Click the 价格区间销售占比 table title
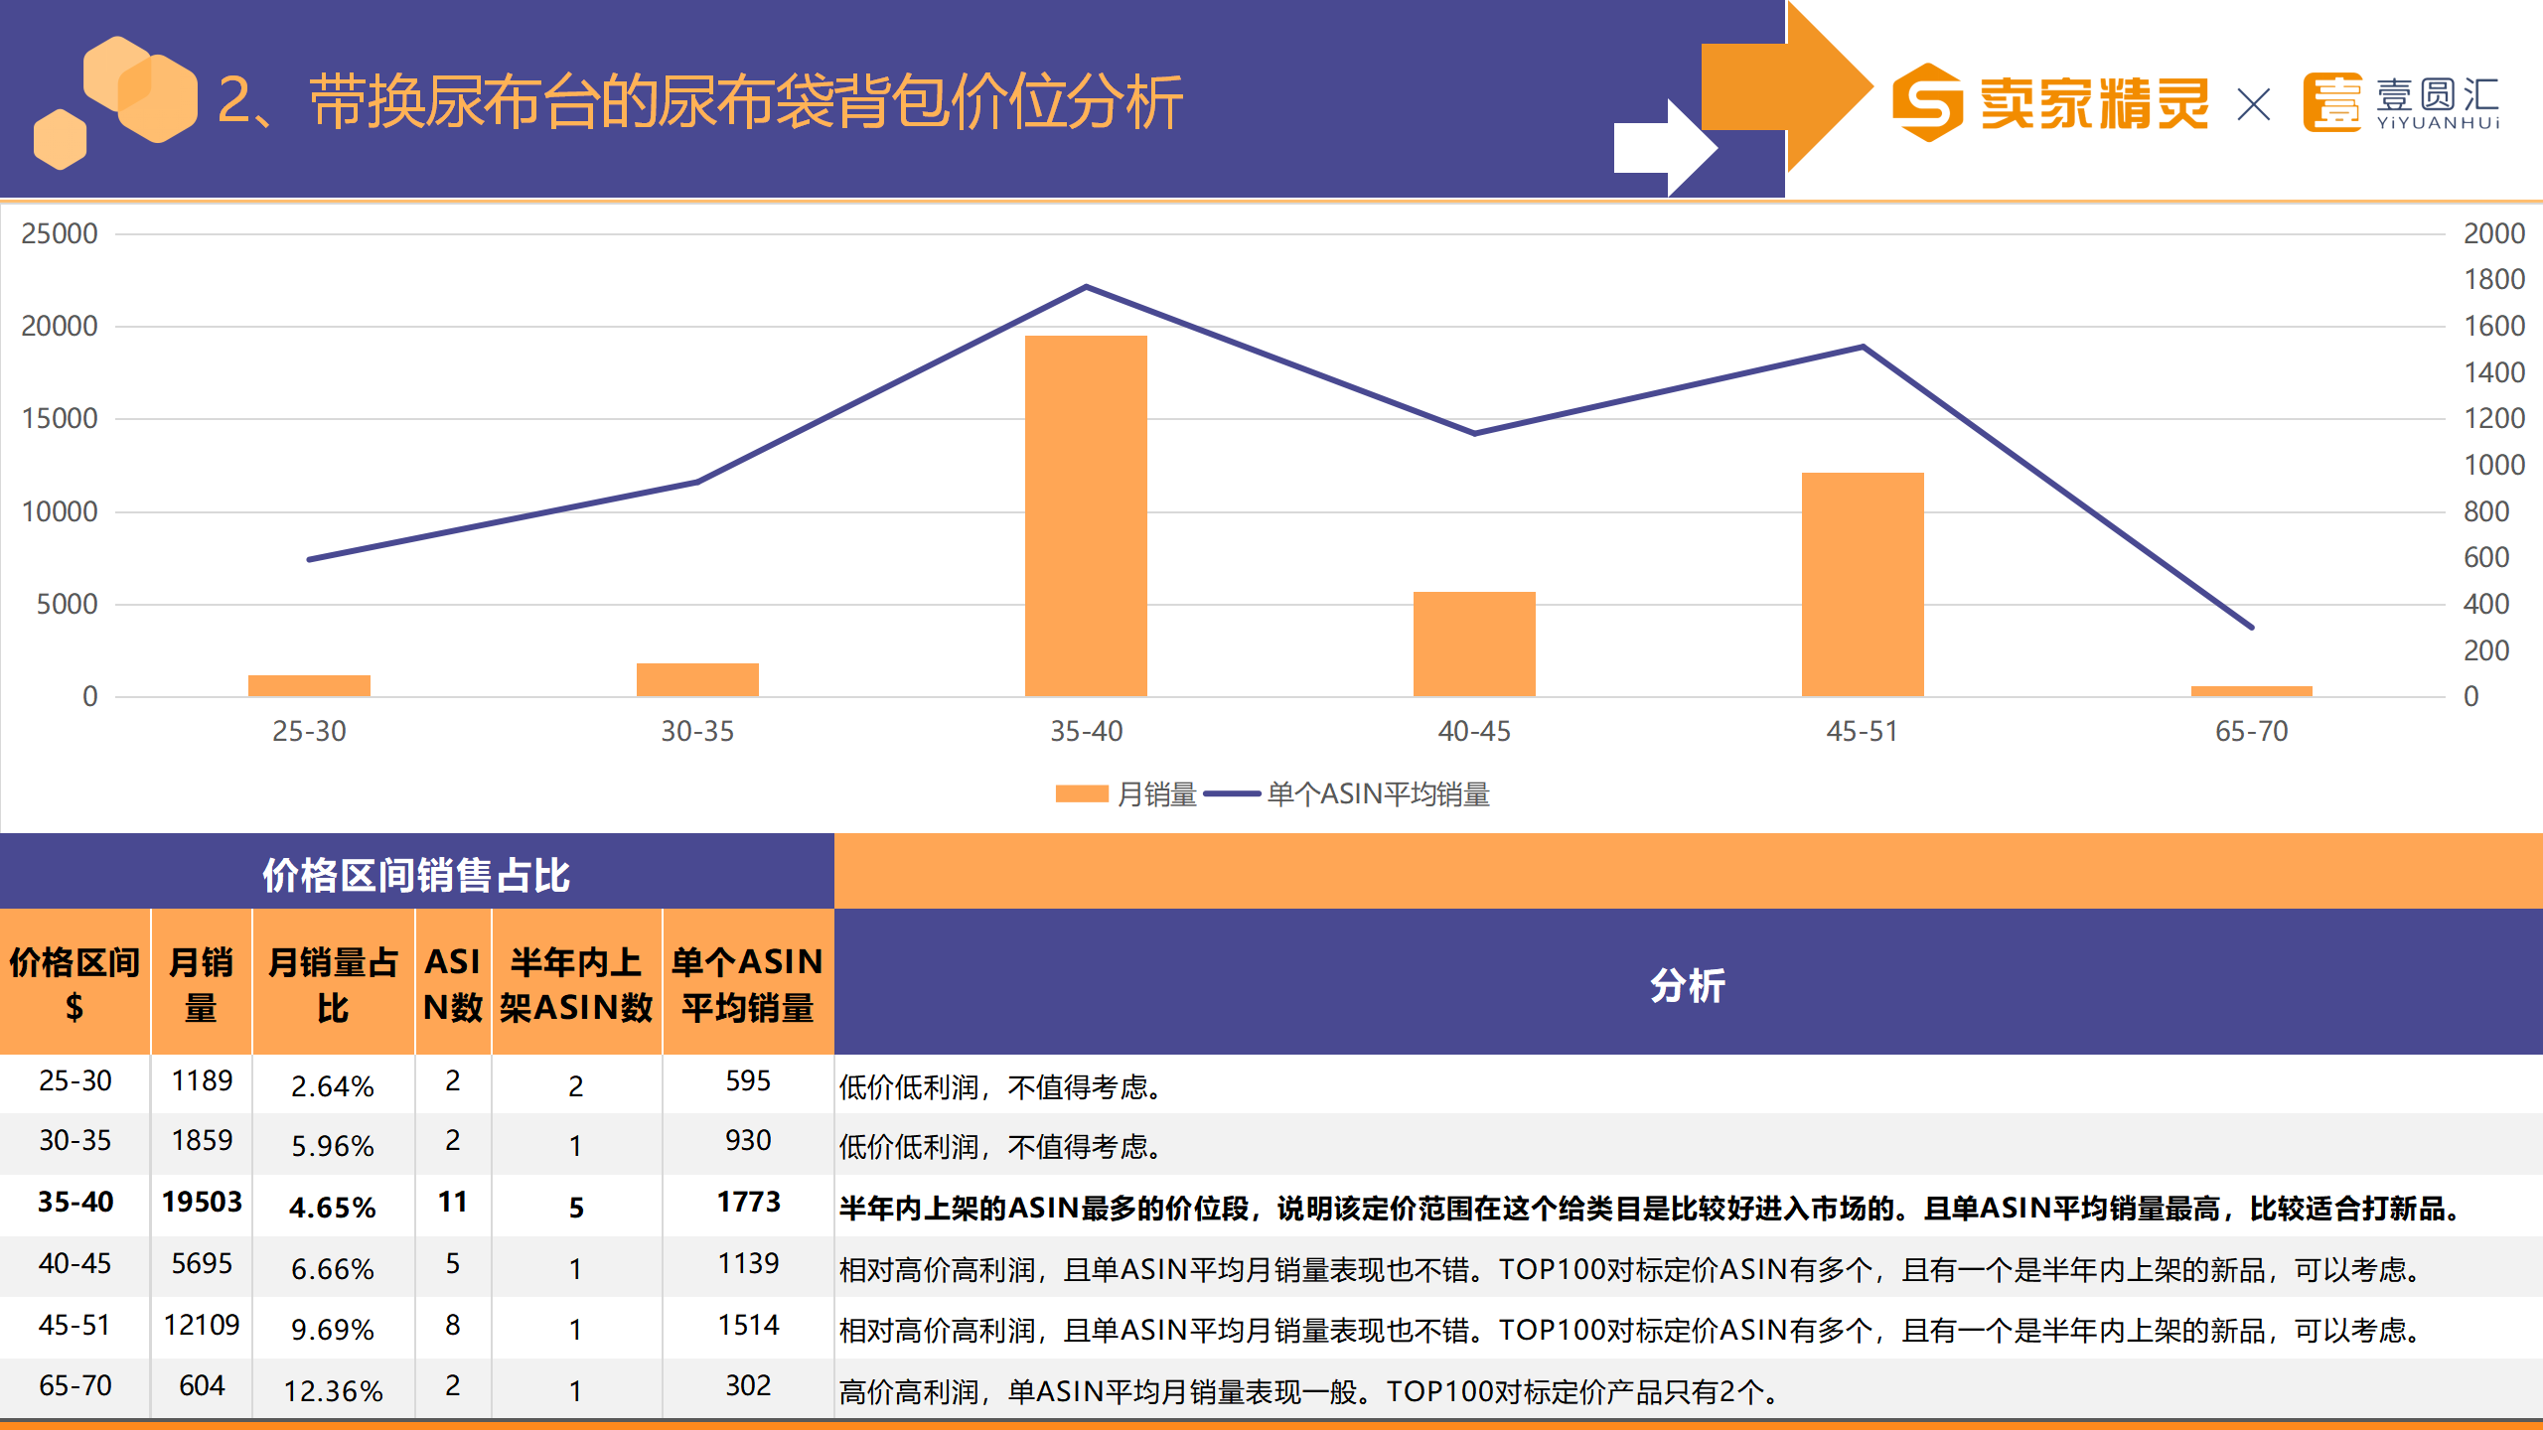Image resolution: width=2543 pixels, height=1430 pixels. pyautogui.click(x=416, y=875)
